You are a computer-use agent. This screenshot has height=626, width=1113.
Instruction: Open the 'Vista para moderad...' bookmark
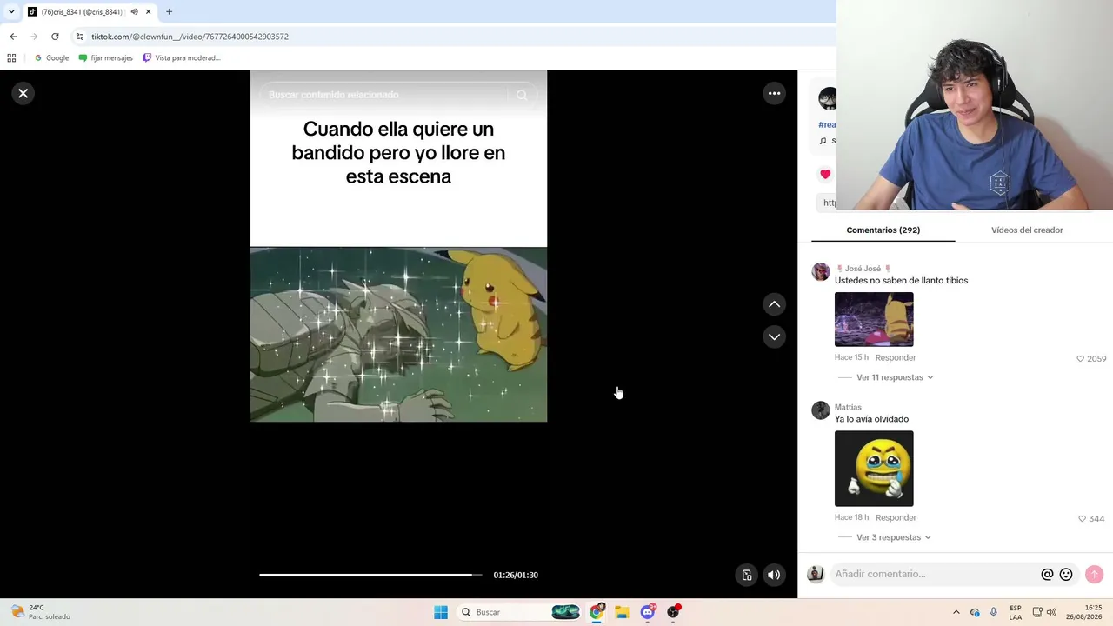click(182, 58)
